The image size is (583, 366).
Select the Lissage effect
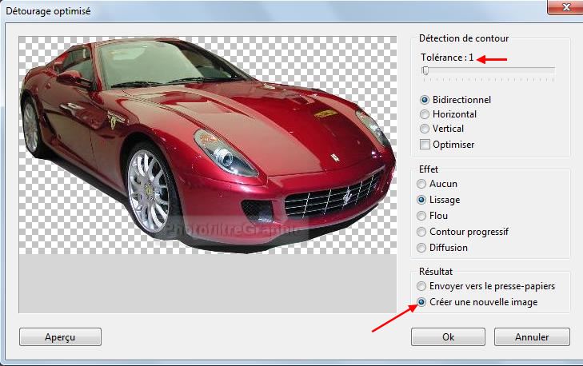[x=422, y=200]
